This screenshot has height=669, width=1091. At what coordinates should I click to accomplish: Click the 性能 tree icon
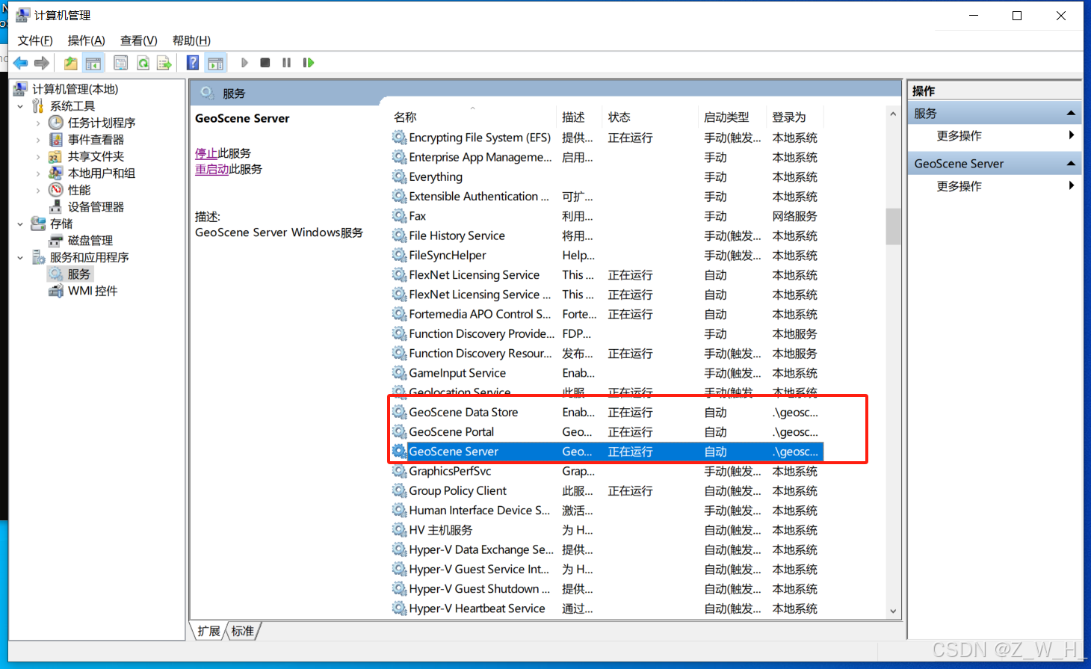pos(56,190)
